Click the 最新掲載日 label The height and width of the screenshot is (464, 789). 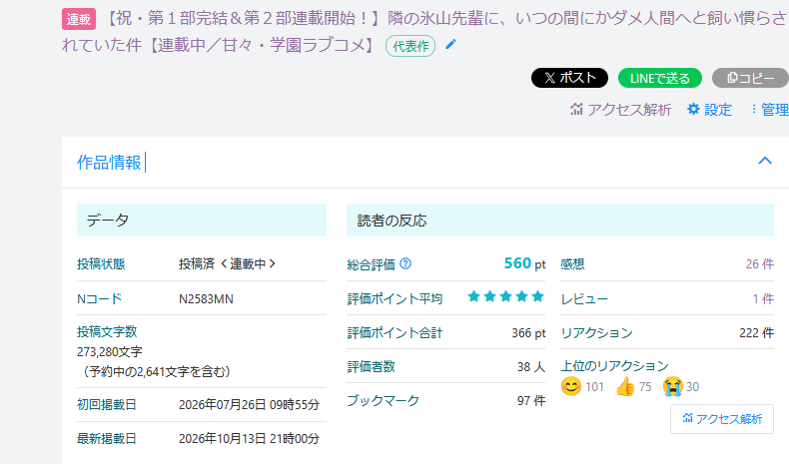[x=107, y=438]
